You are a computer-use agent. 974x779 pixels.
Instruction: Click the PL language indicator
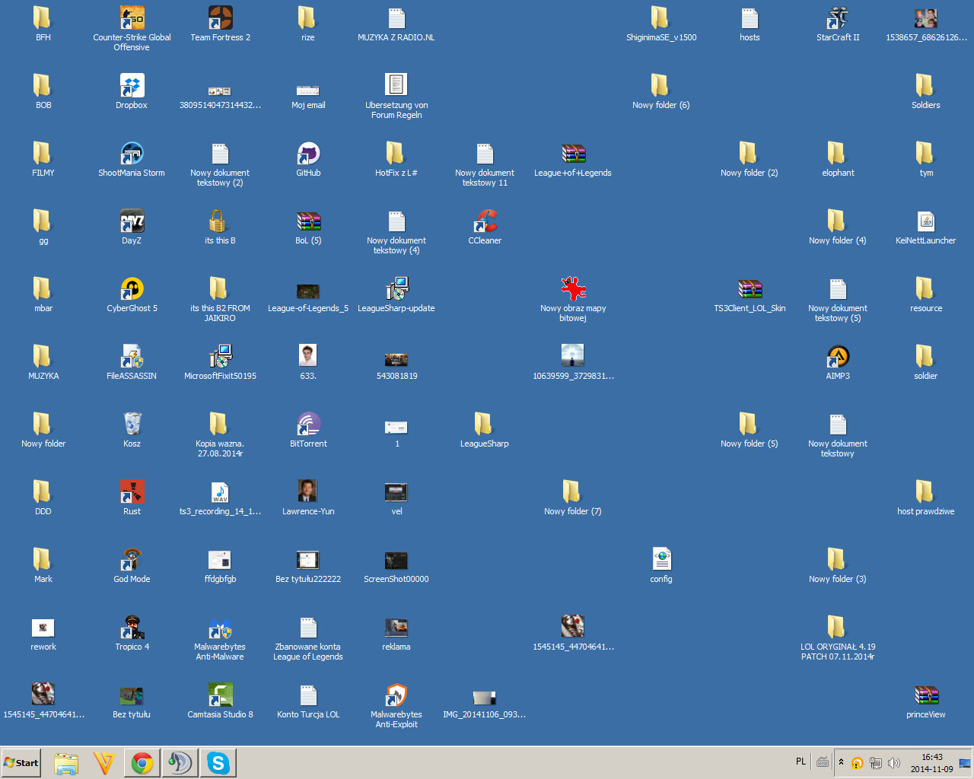[801, 762]
